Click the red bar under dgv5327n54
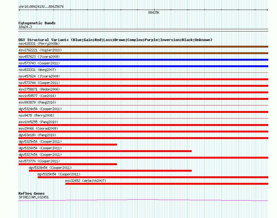This screenshot has width=277, height=218. tap(143, 158)
